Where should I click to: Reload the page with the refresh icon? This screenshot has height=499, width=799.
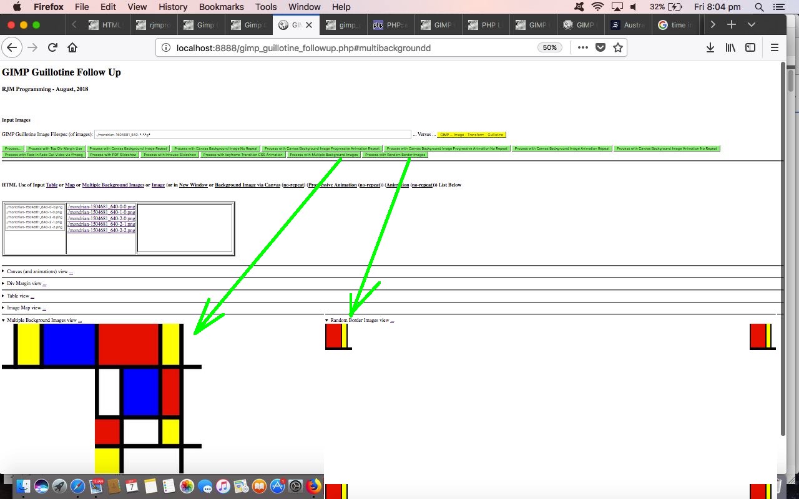tap(53, 47)
